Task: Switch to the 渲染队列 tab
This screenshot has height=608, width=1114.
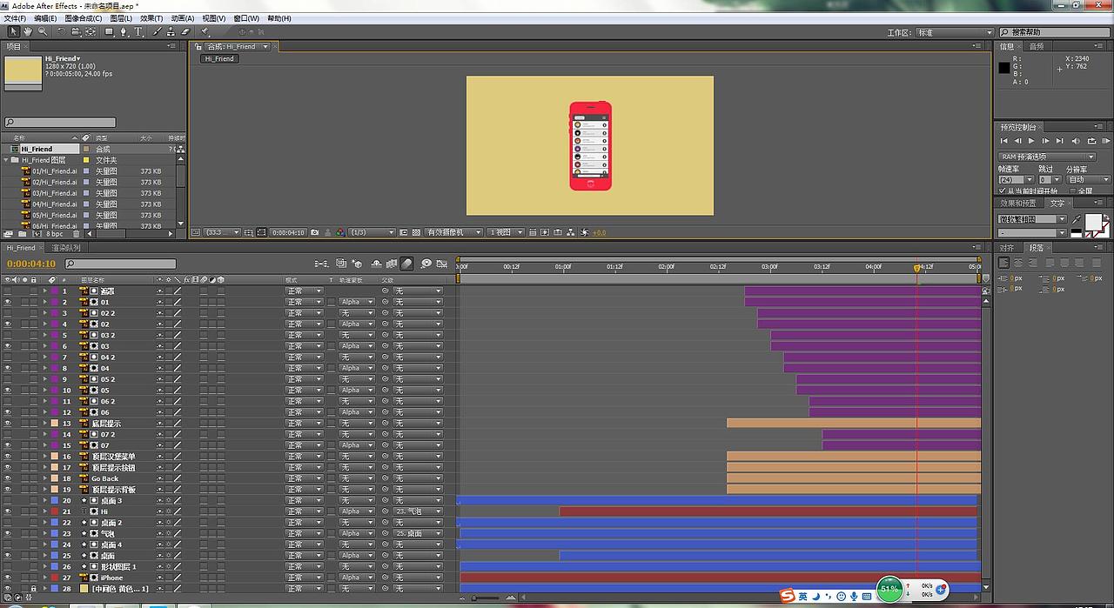Action: (66, 248)
